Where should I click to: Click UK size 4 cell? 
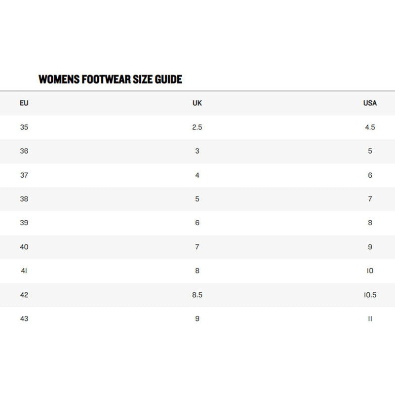[x=197, y=175]
